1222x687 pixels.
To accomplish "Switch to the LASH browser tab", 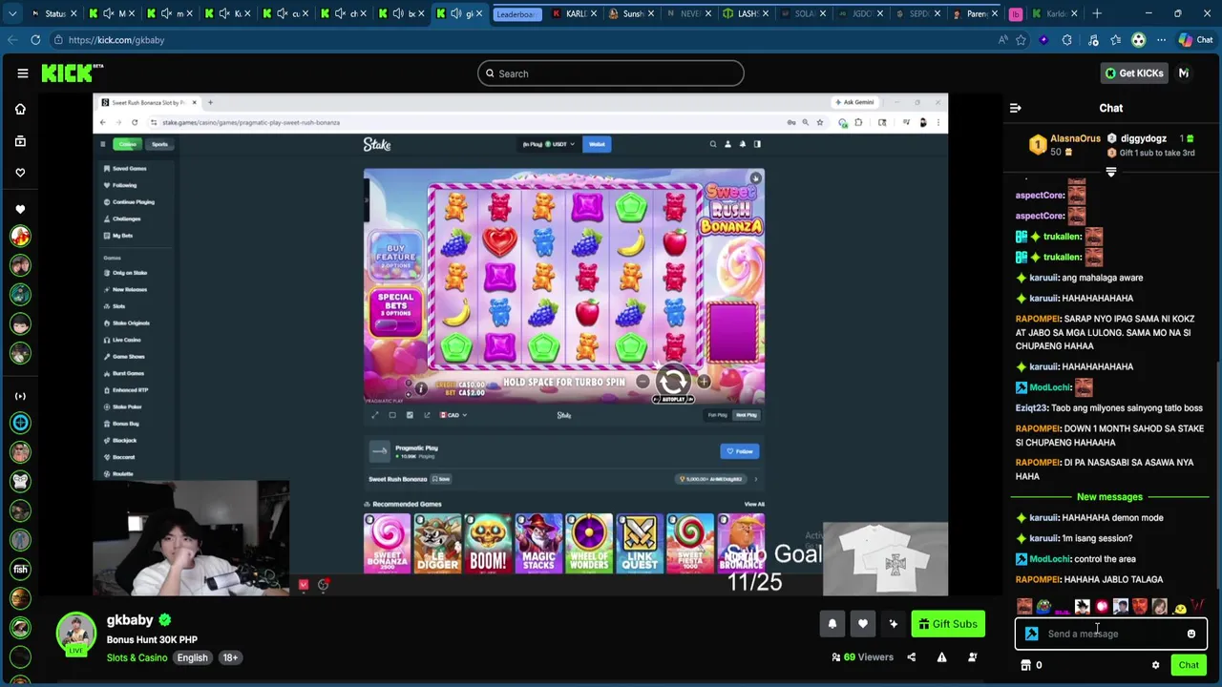I will pyautogui.click(x=745, y=13).
